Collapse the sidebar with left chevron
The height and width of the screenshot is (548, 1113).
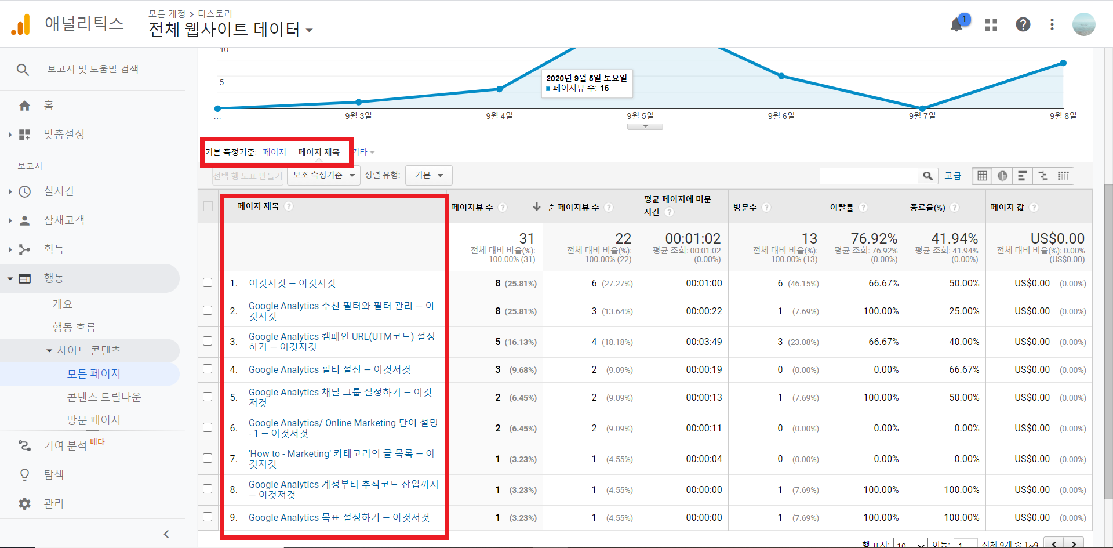point(166,534)
